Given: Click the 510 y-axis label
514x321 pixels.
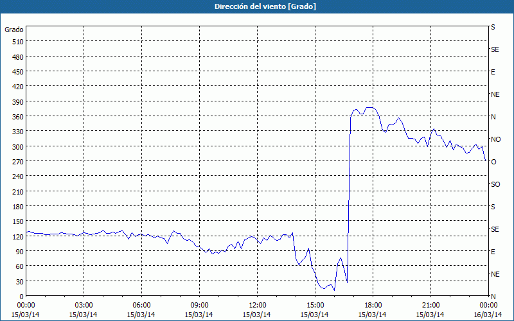Looking at the screenshot, I should tap(19, 42).
